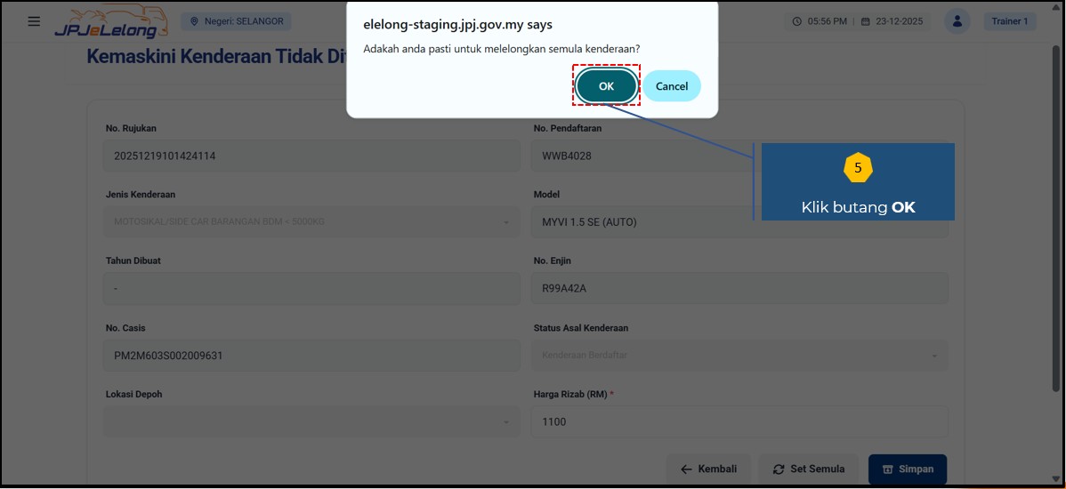The width and height of the screenshot is (1066, 489).
Task: Open the hamburger navigation menu
Action: pyautogui.click(x=34, y=21)
